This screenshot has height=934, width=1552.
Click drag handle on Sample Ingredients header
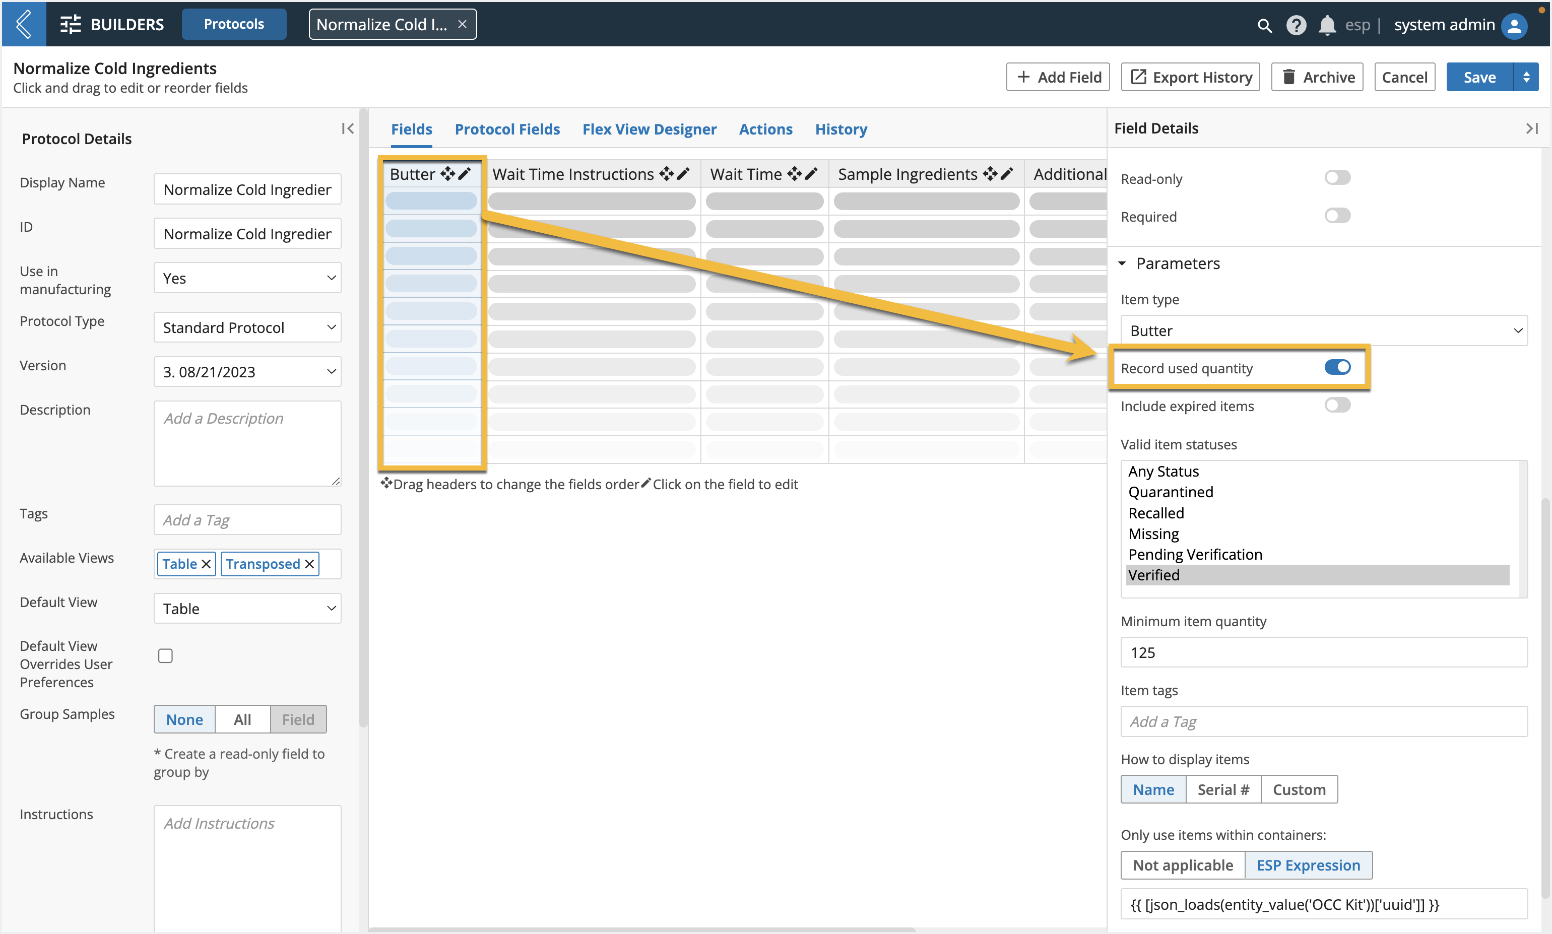990,174
